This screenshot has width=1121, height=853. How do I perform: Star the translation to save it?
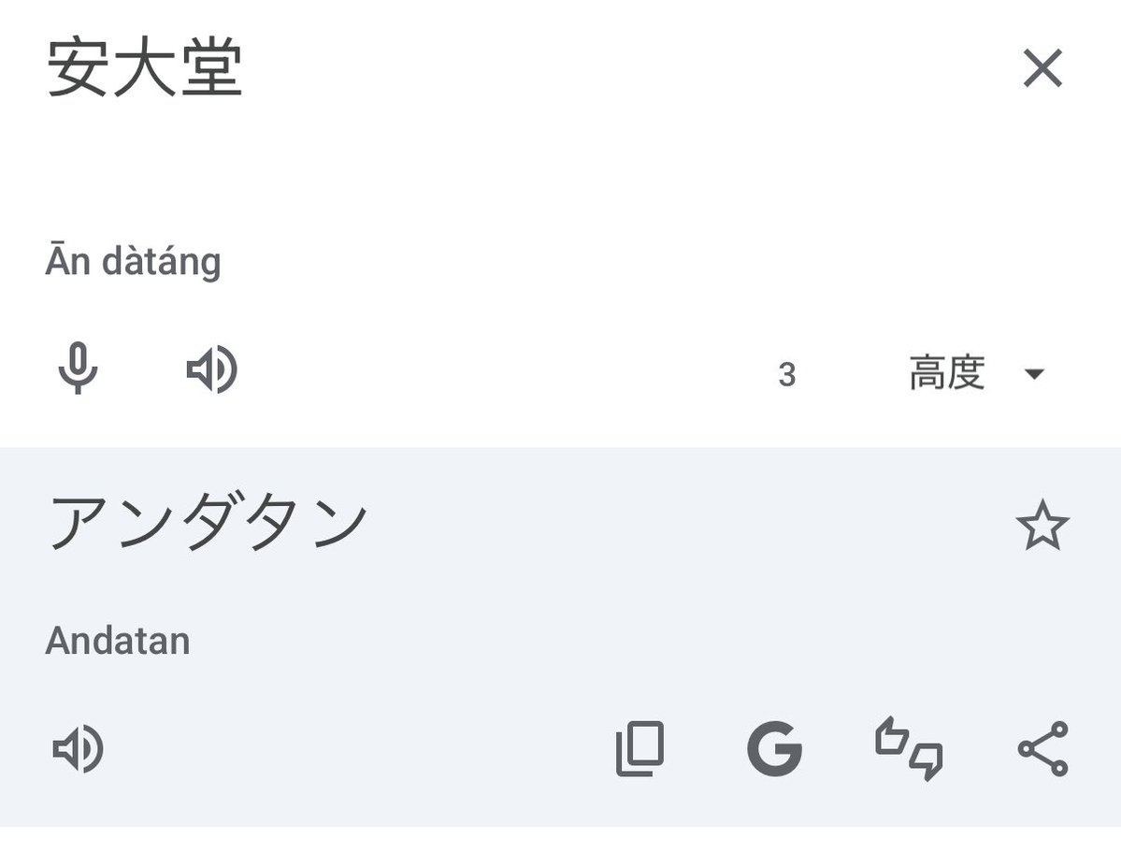pyautogui.click(x=1043, y=526)
